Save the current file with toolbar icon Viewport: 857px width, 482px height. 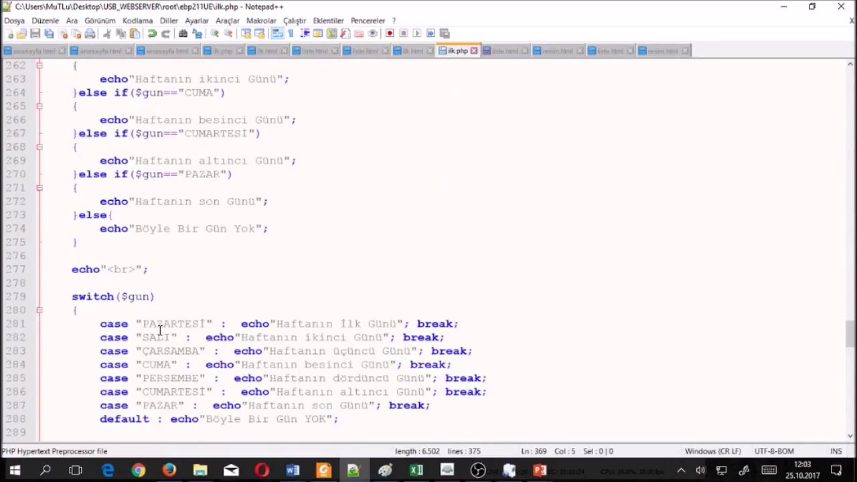pyautogui.click(x=35, y=33)
